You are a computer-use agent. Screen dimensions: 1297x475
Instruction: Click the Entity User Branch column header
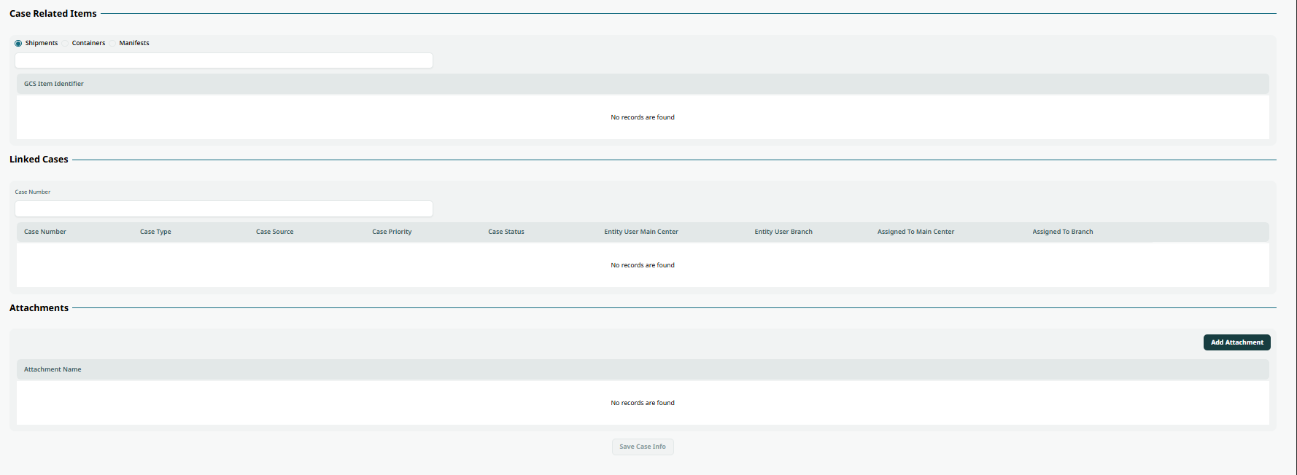[783, 232]
